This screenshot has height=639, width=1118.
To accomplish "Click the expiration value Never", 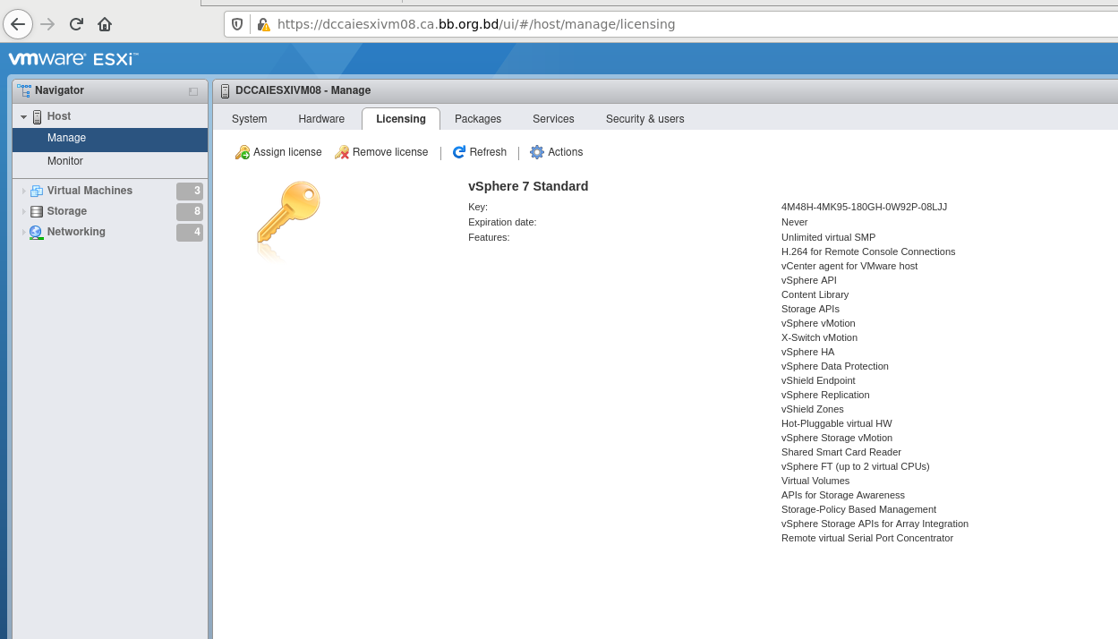I will [794, 222].
